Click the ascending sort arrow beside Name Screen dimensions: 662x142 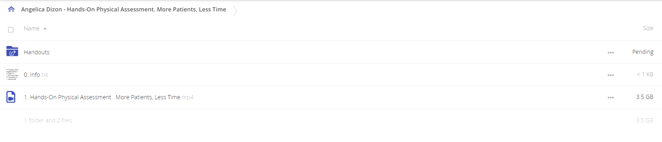tap(45, 29)
